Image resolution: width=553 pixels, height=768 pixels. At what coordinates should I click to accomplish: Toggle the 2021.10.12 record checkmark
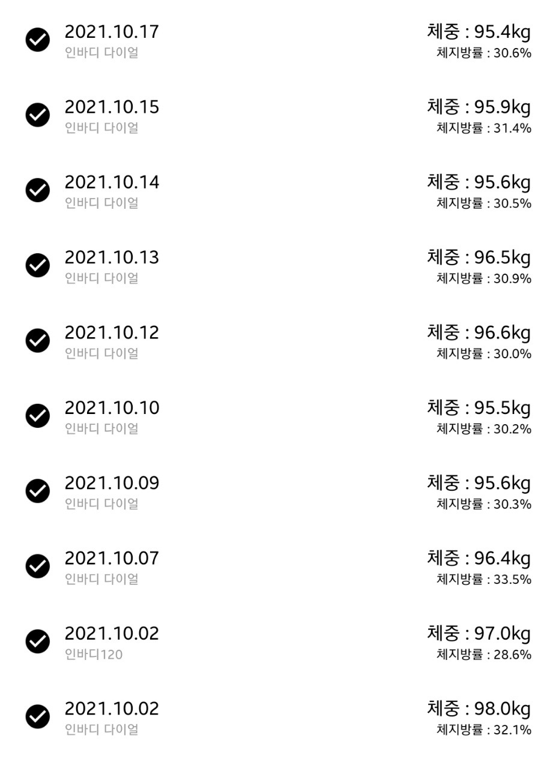37,341
